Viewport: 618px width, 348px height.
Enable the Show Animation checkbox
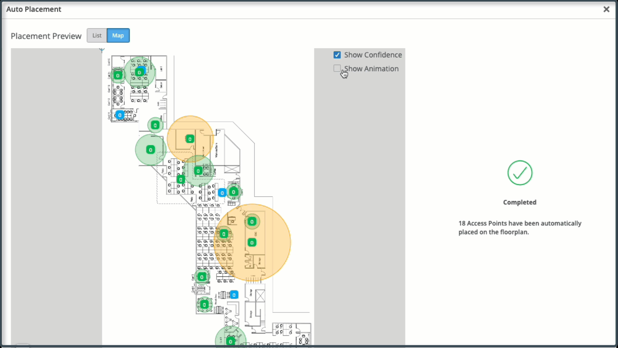337,68
